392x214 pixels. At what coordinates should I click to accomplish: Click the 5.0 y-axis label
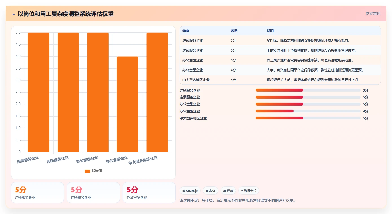tap(18, 32)
